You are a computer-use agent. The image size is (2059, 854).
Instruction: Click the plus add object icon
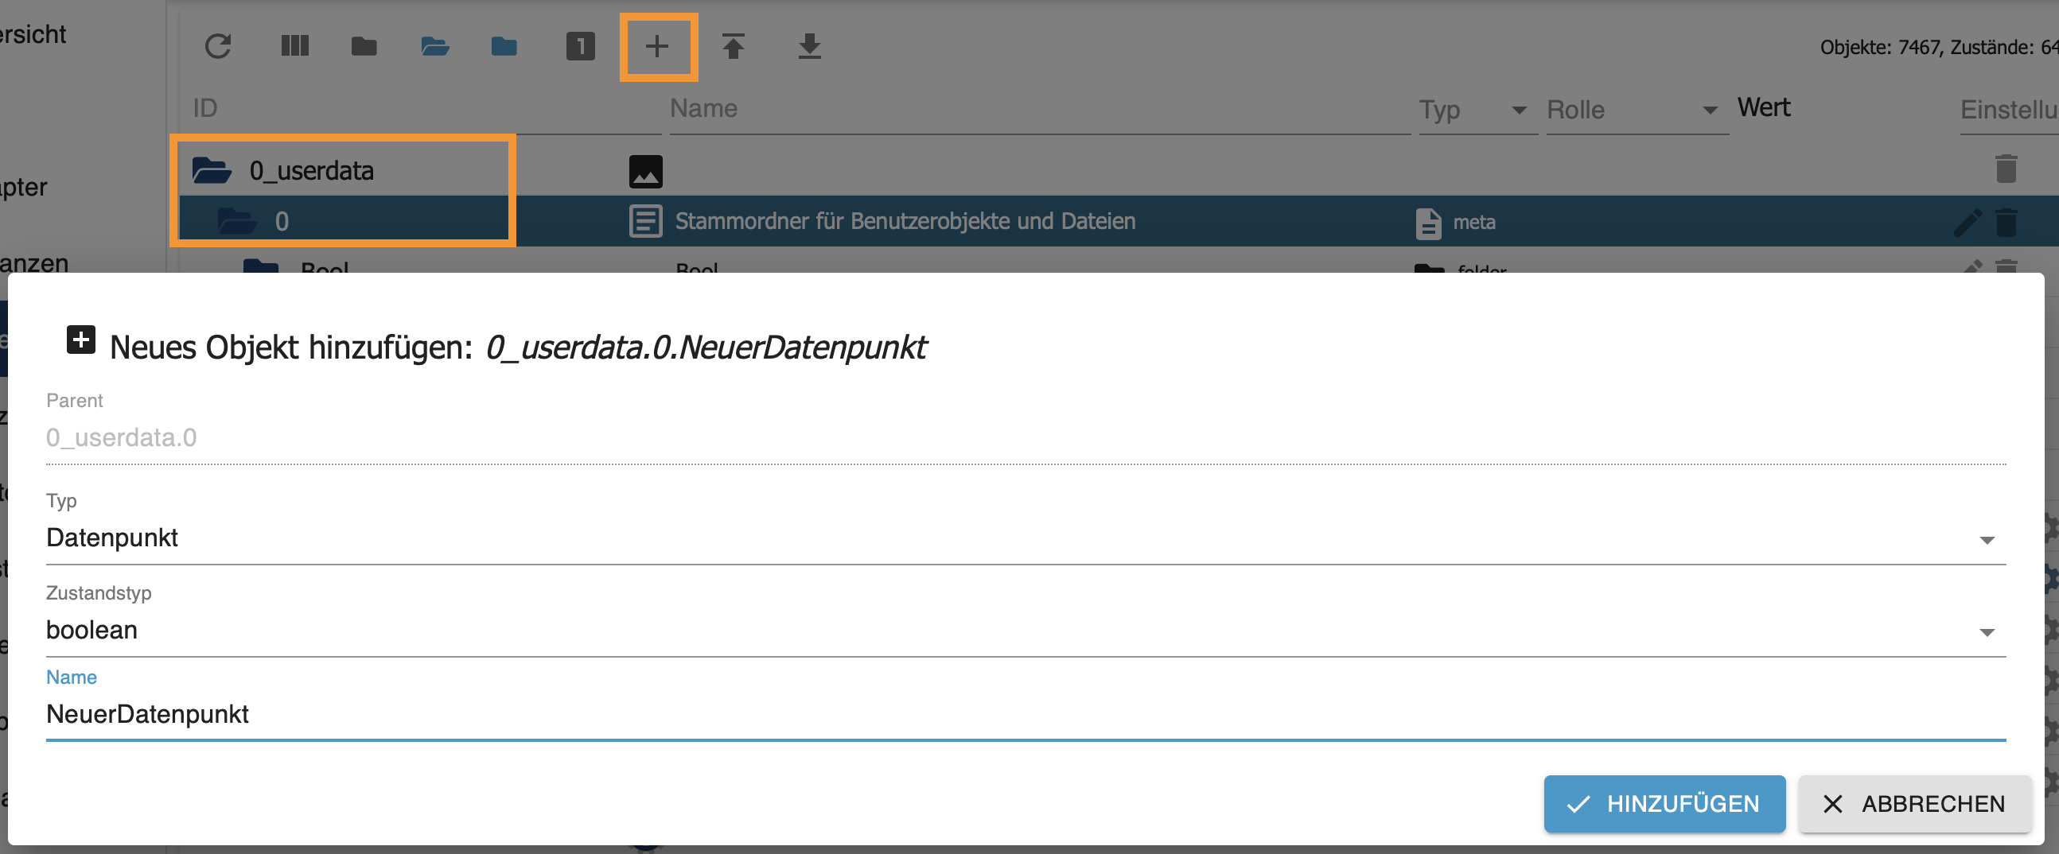click(x=657, y=46)
